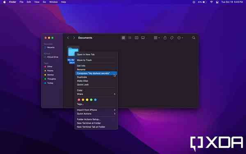Open the View menu

(x=37, y=2)
